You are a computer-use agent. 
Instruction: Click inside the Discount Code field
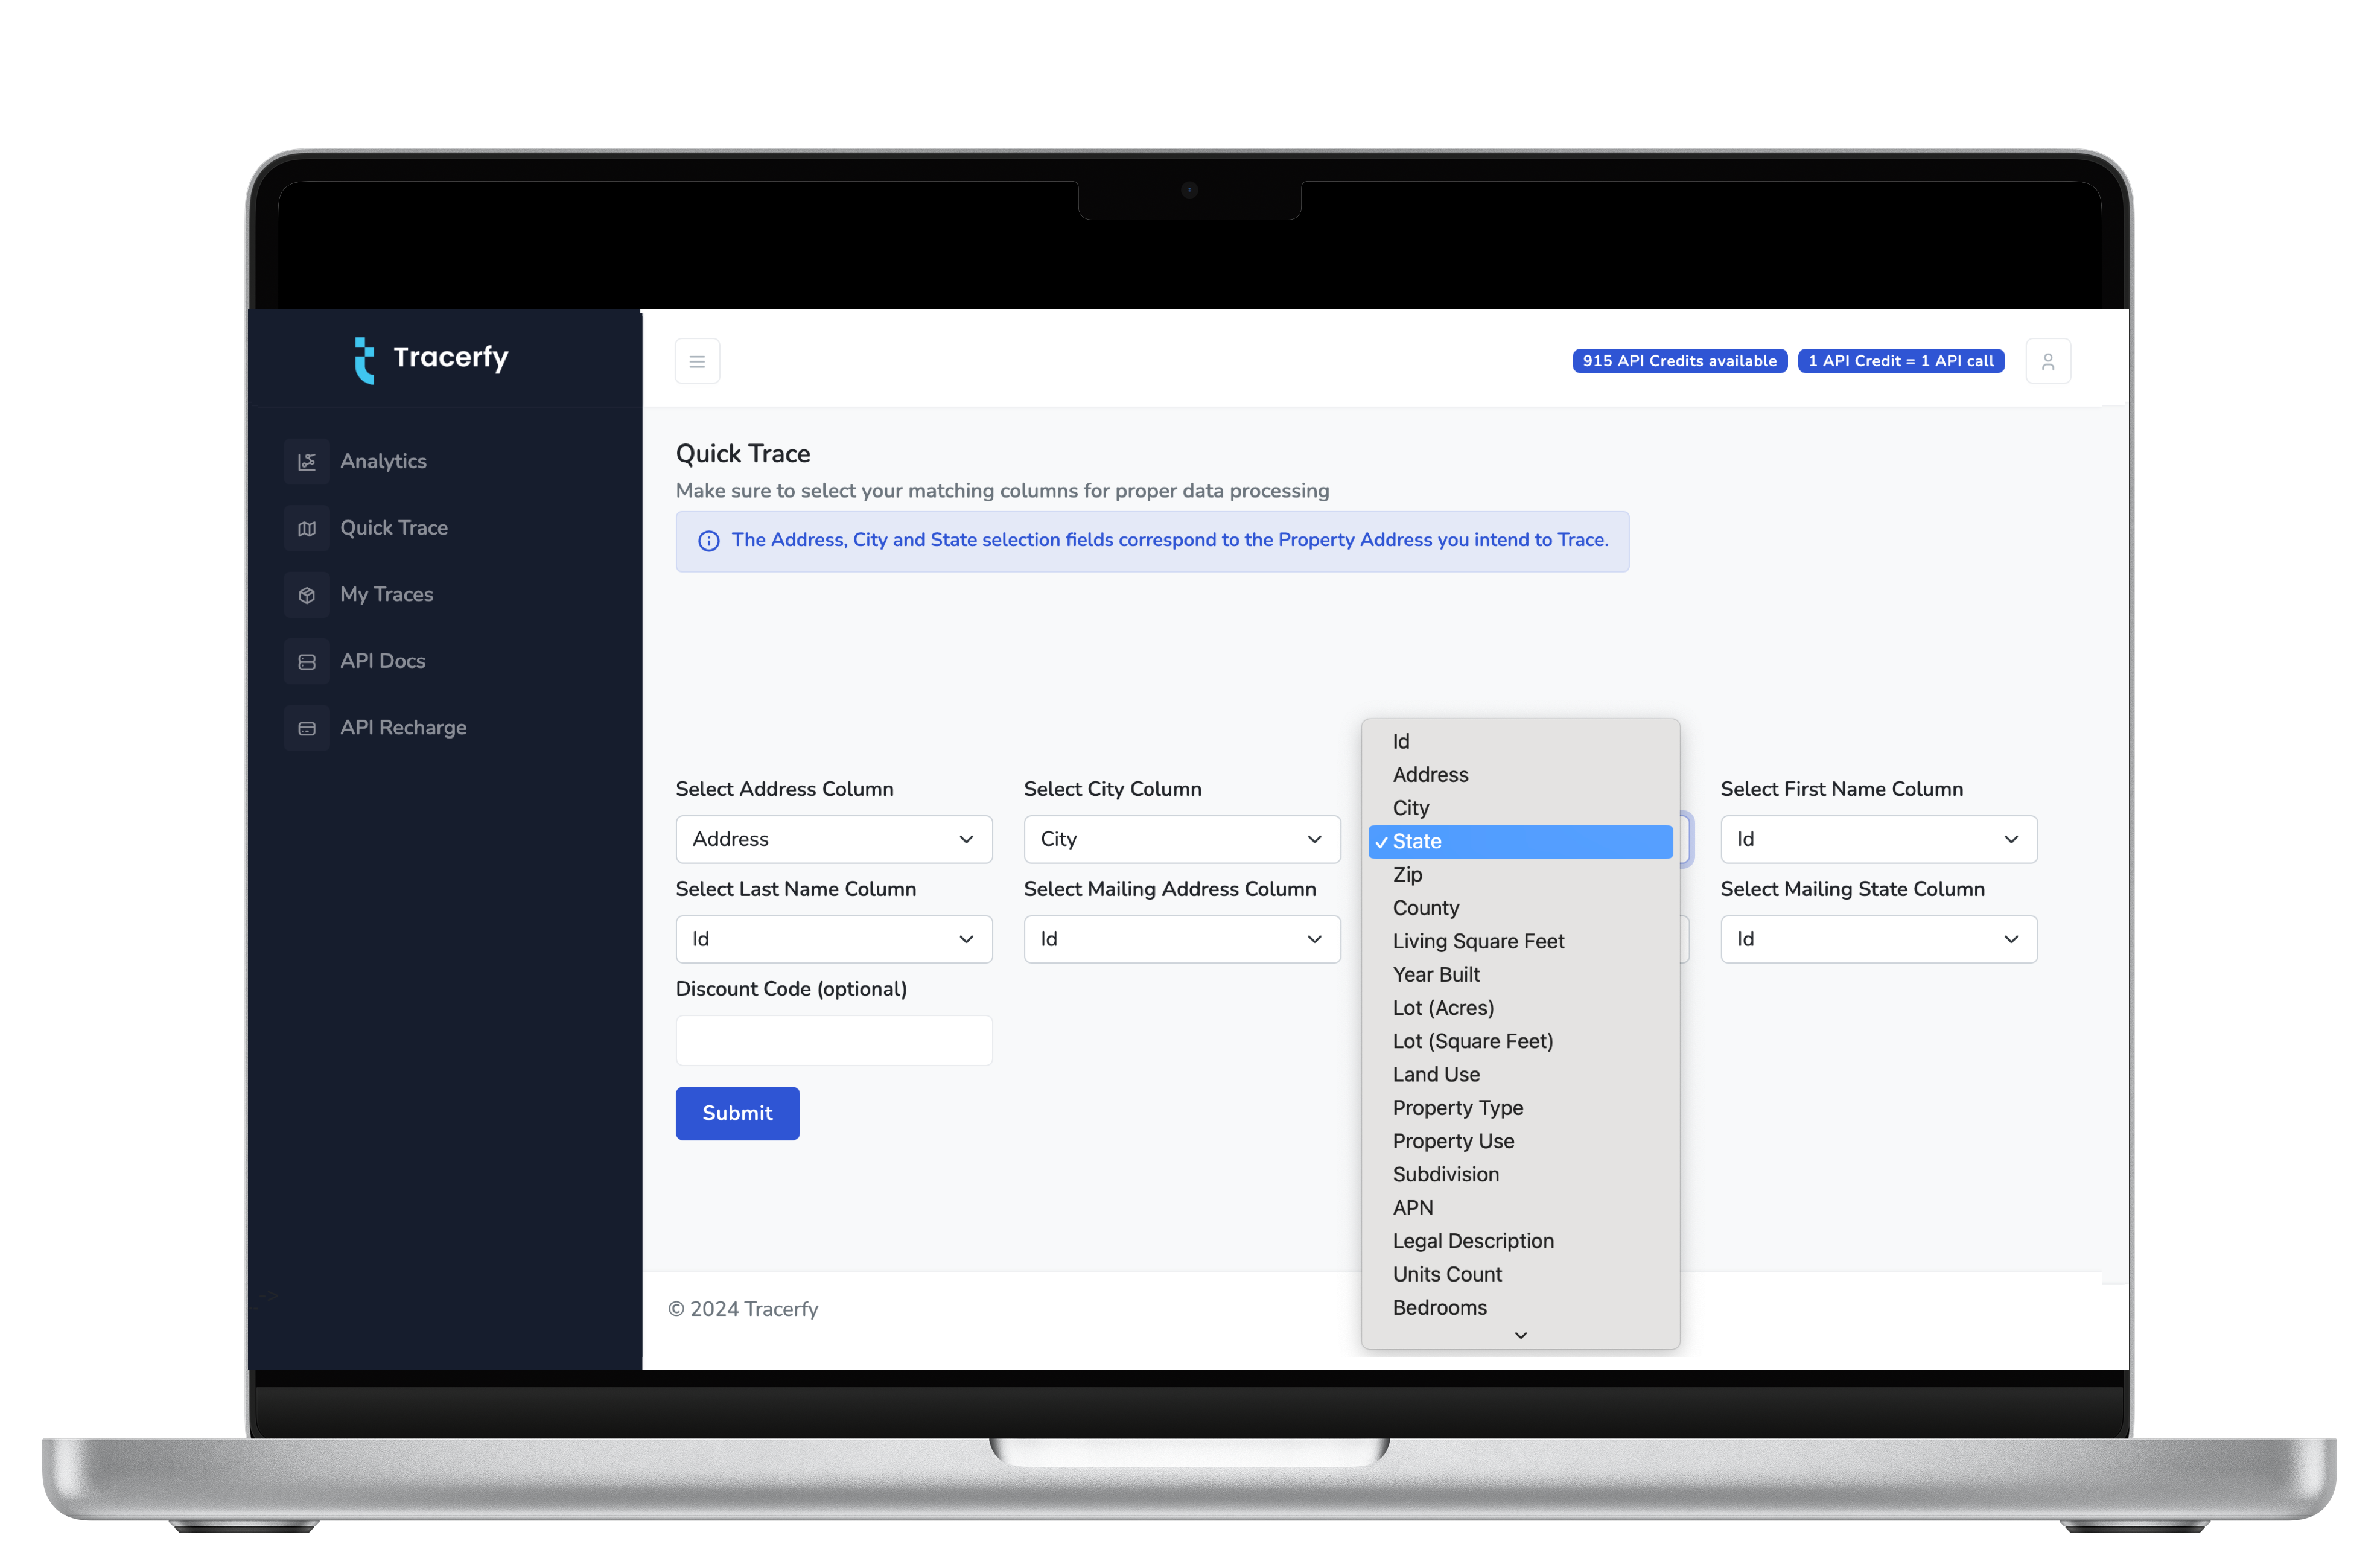click(833, 1040)
